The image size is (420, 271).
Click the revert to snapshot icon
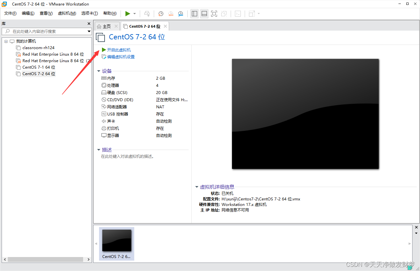click(x=171, y=14)
